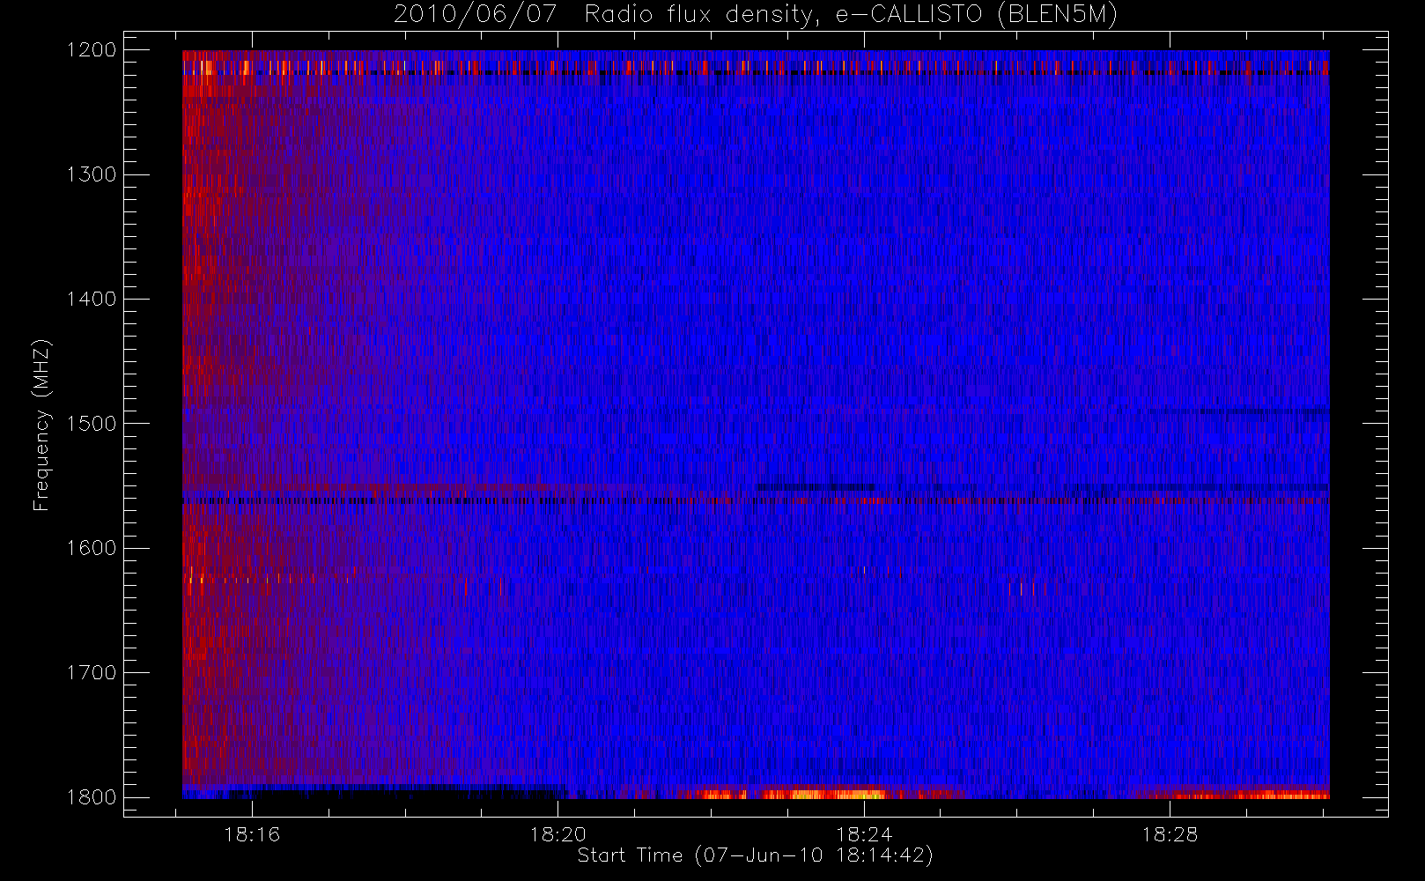1425x881 pixels.
Task: Click the "Start Time (07-Jun-10 18:14:42)" label
Action: click(x=756, y=855)
